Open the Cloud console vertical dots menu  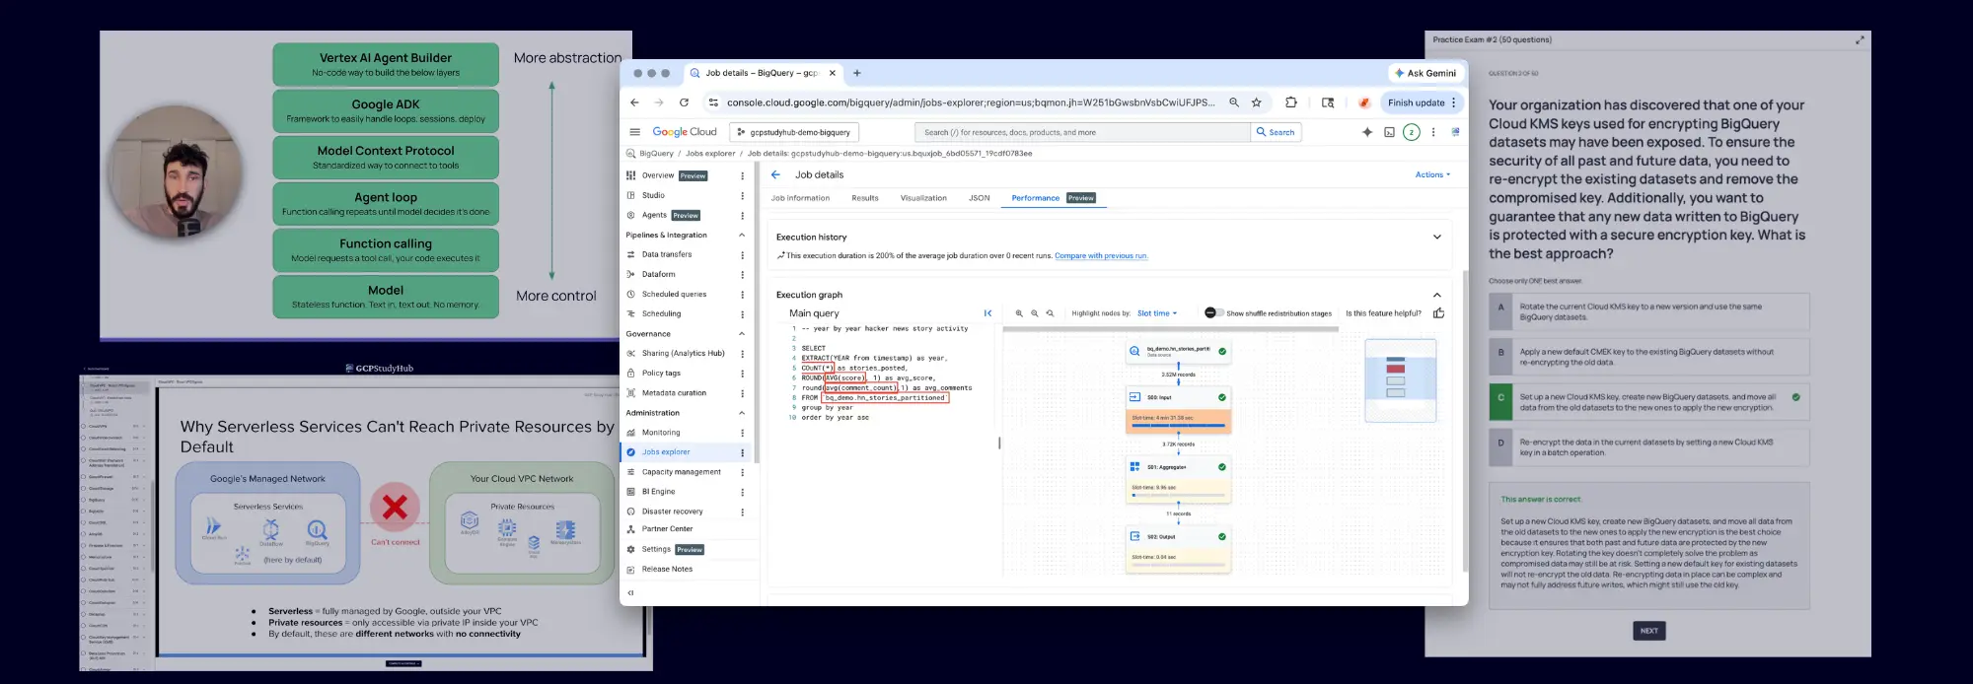(x=1433, y=132)
